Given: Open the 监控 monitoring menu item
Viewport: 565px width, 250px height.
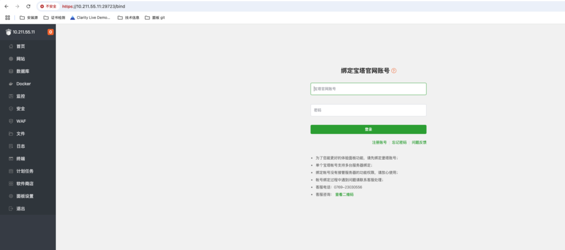Looking at the screenshot, I should [20, 96].
